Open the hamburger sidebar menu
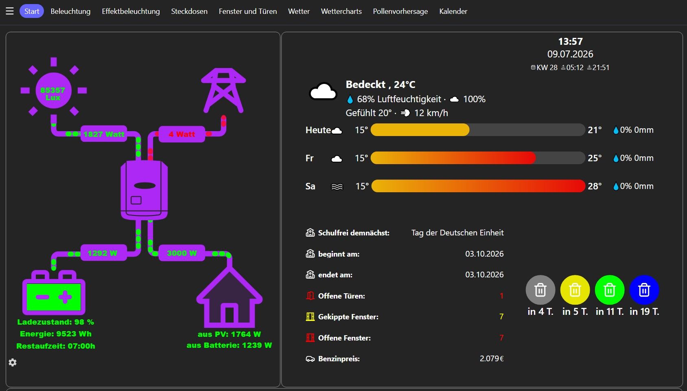687x391 pixels. pos(10,11)
